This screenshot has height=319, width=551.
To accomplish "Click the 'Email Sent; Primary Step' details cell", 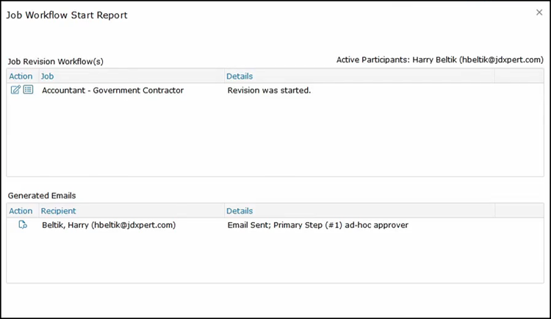I will tap(317, 225).
